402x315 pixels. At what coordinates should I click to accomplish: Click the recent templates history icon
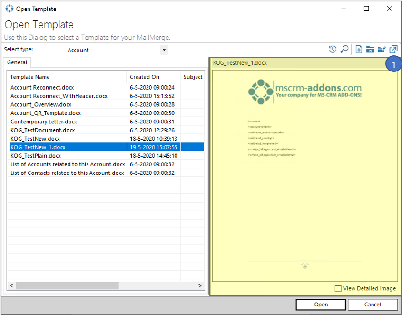333,49
